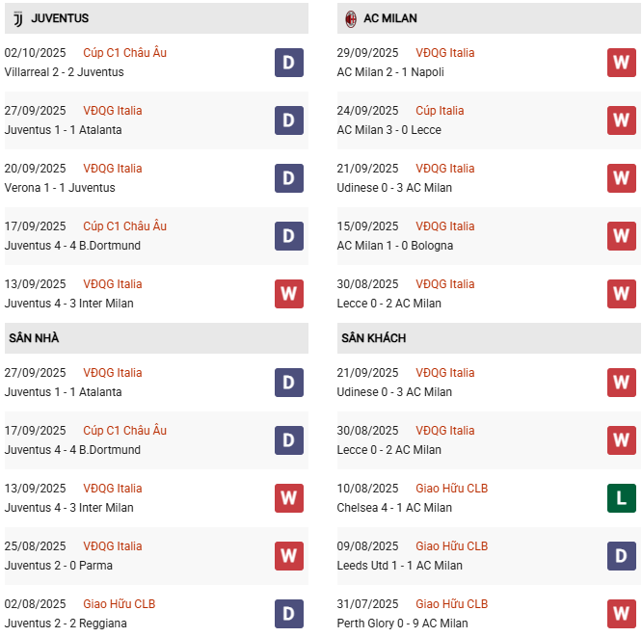Click win badge beside AC Milan vs Napoli
This screenshot has height=637, width=642.
622,63
